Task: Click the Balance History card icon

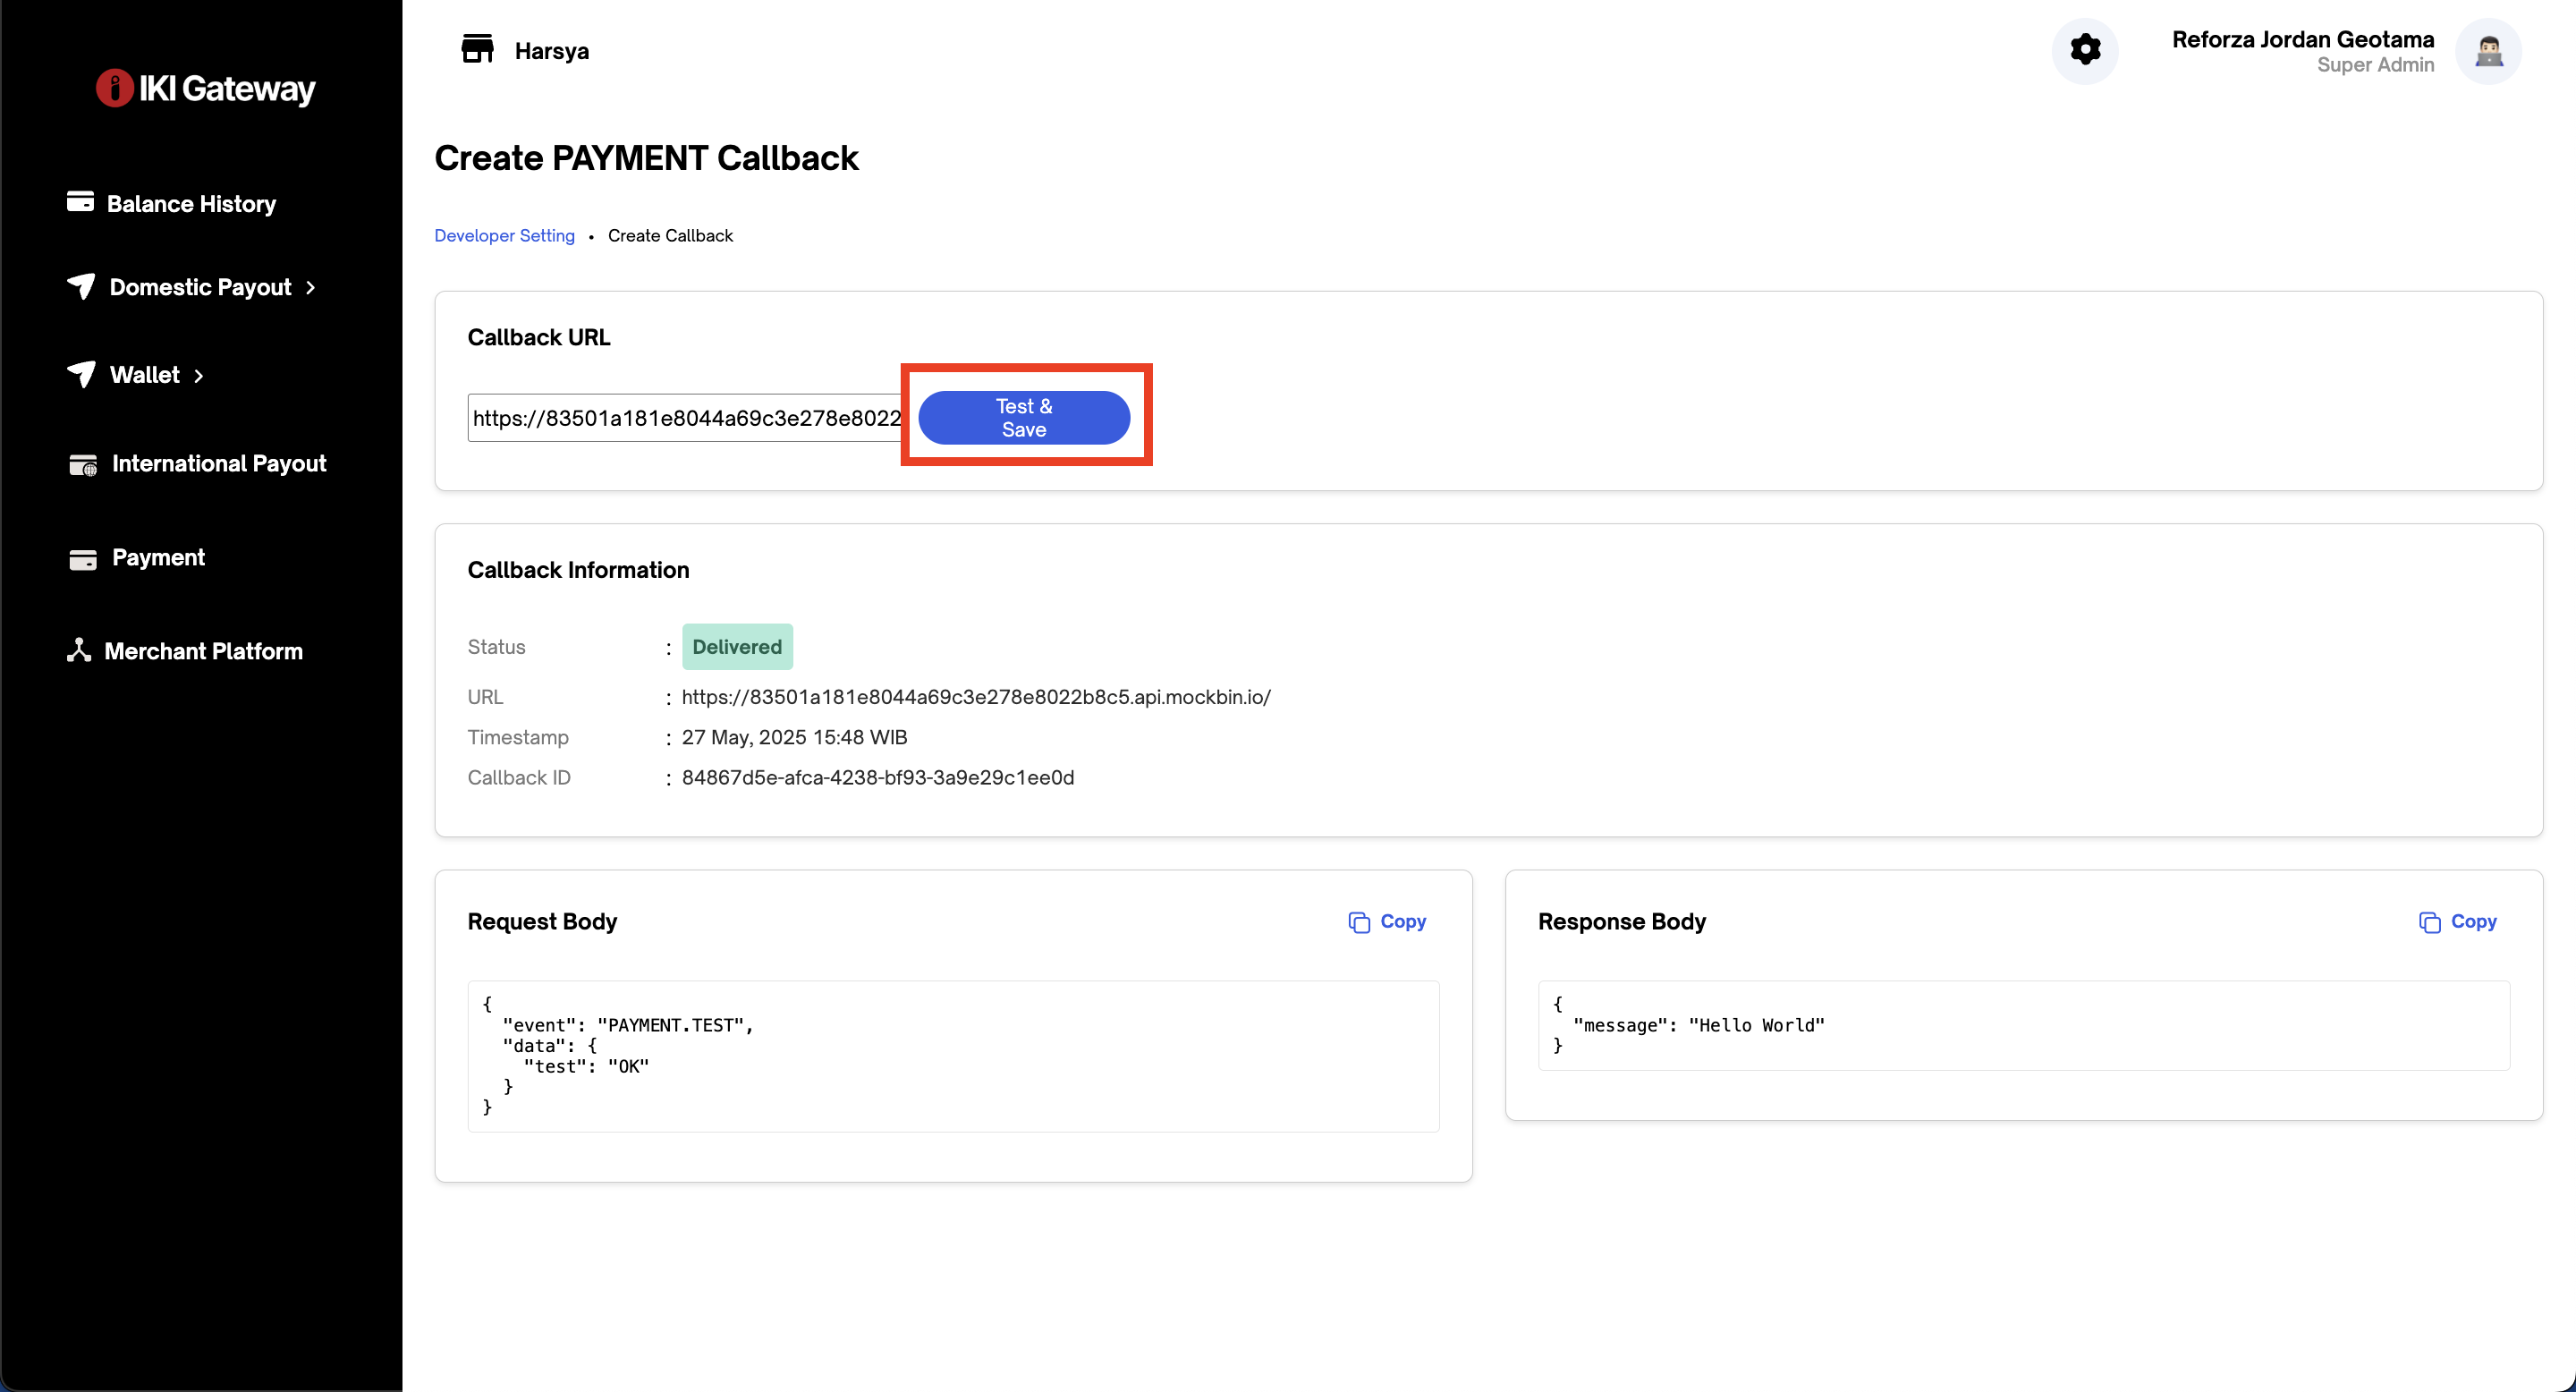Action: coord(80,202)
